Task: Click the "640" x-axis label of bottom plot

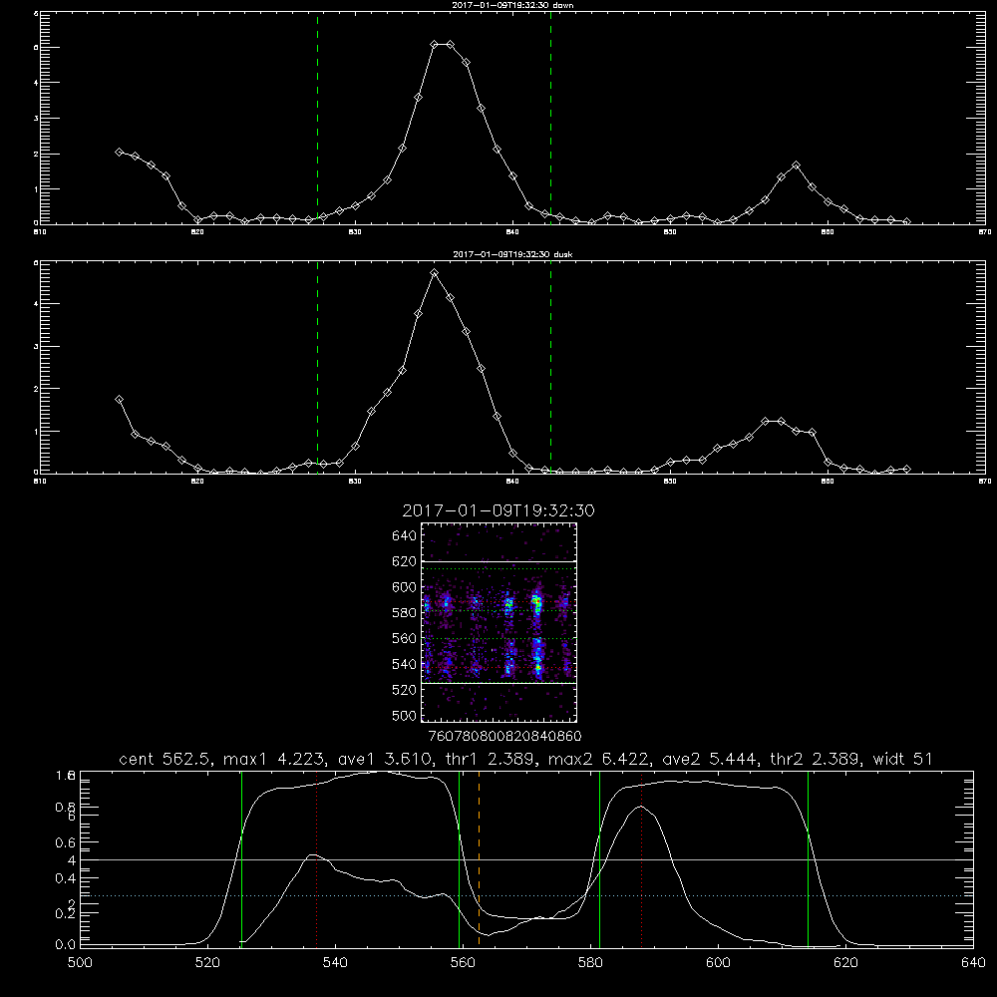Action: [x=973, y=963]
